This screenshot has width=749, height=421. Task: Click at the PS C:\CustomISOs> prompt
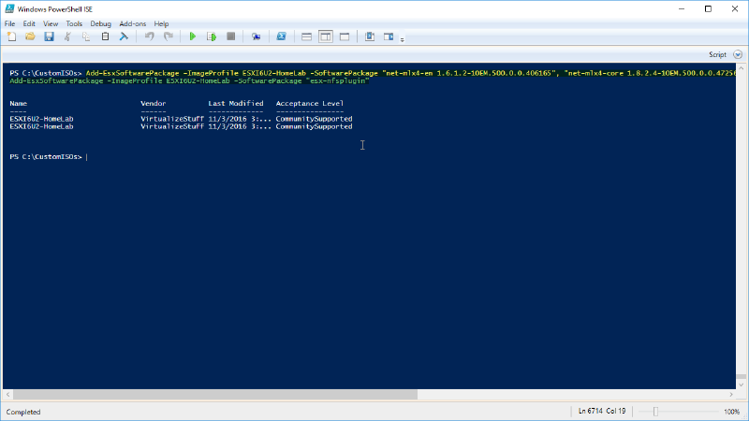click(x=46, y=156)
